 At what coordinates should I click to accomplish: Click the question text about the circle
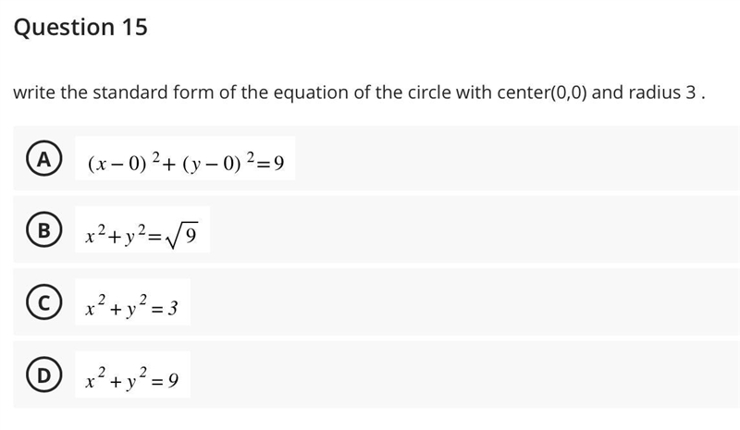pyautogui.click(x=359, y=92)
